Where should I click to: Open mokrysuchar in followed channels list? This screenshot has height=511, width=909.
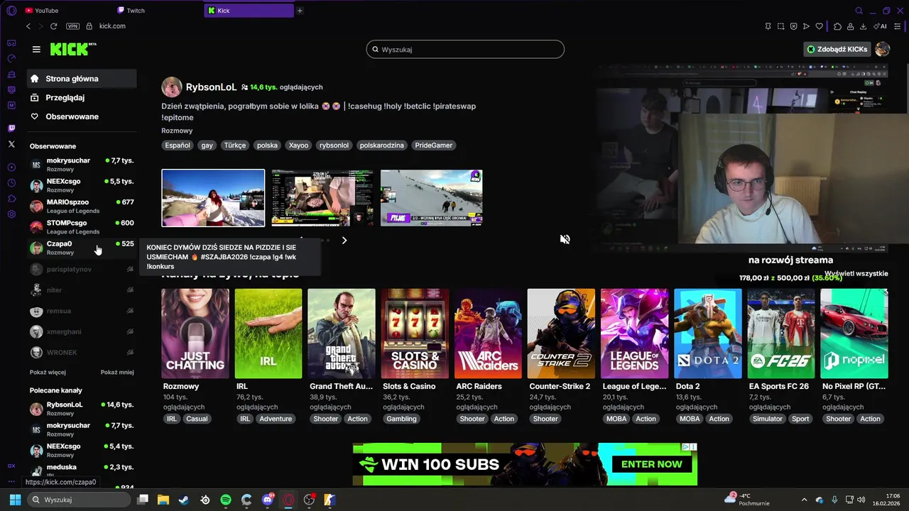(82, 165)
